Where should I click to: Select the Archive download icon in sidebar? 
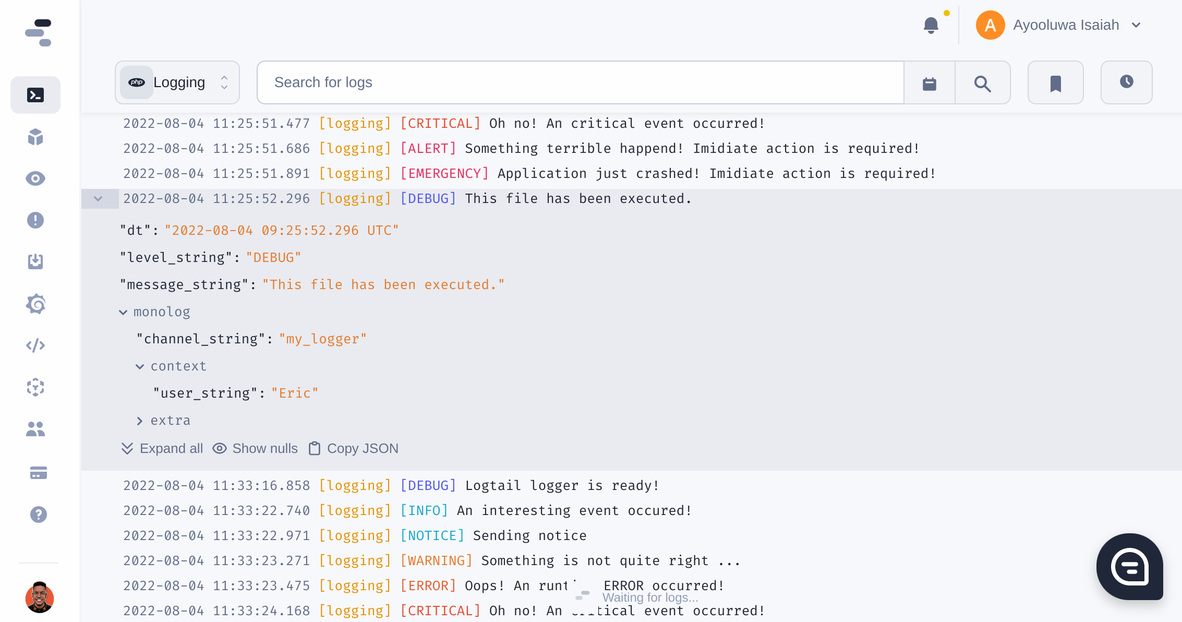35,262
